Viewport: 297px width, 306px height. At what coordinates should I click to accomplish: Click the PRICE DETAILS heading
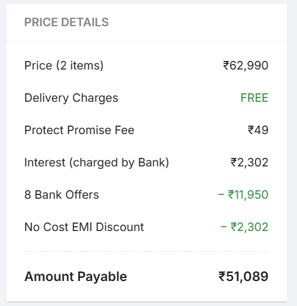click(x=67, y=22)
